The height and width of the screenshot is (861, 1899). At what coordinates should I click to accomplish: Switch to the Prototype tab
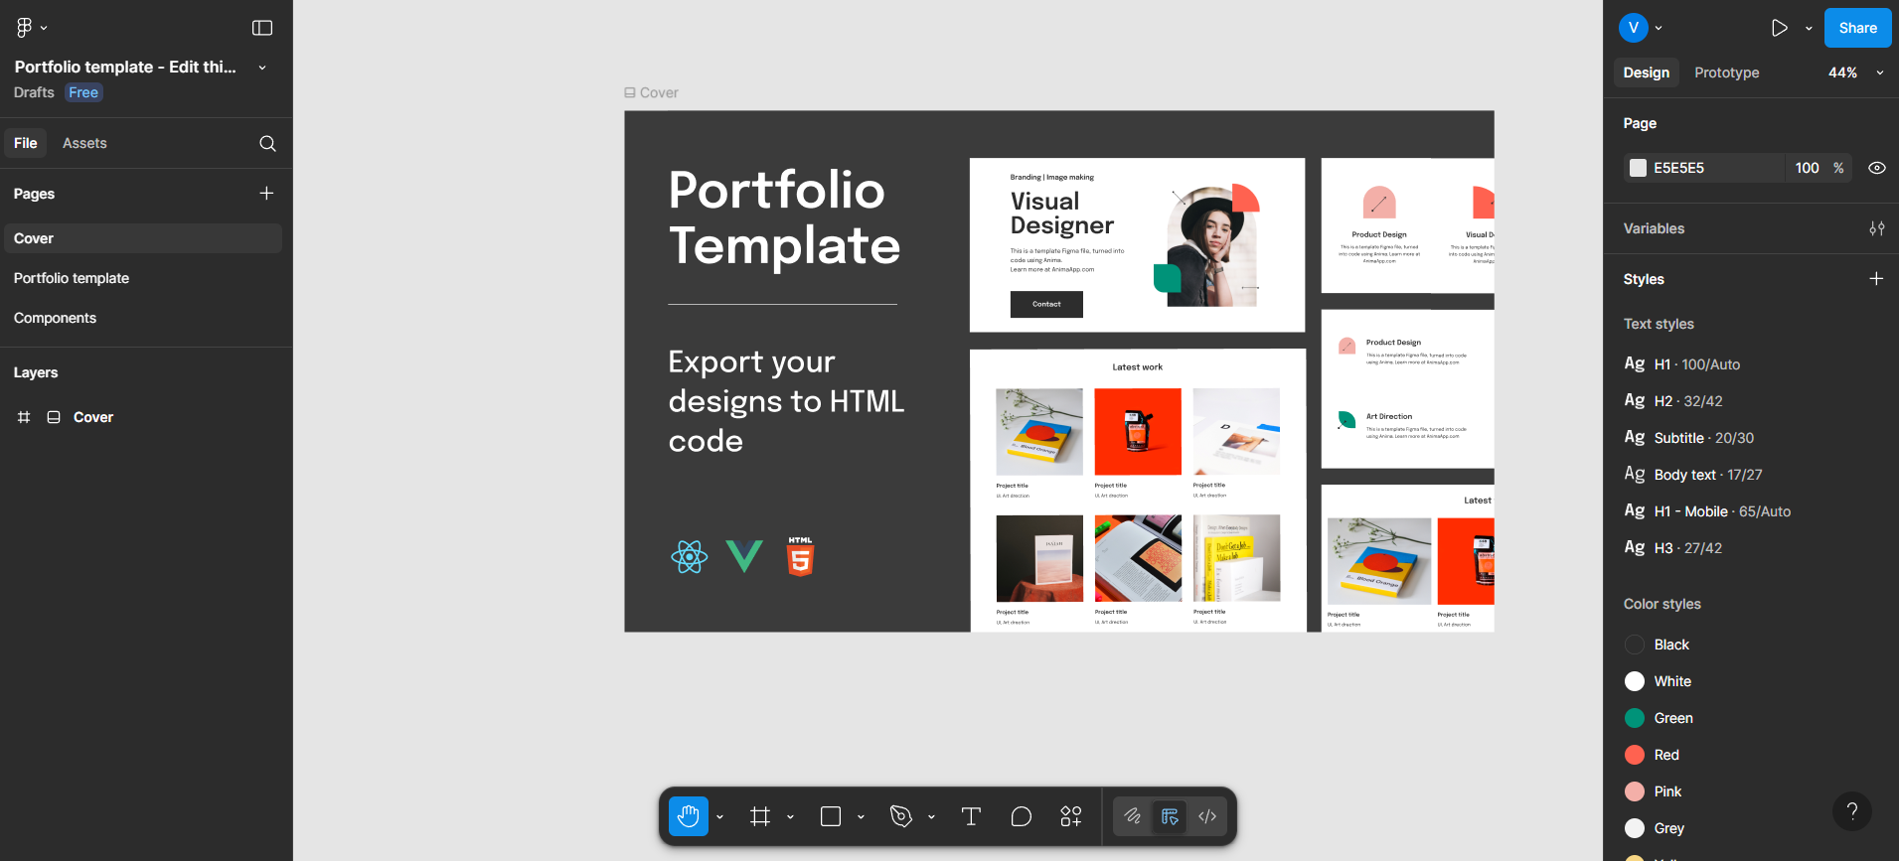tap(1726, 72)
